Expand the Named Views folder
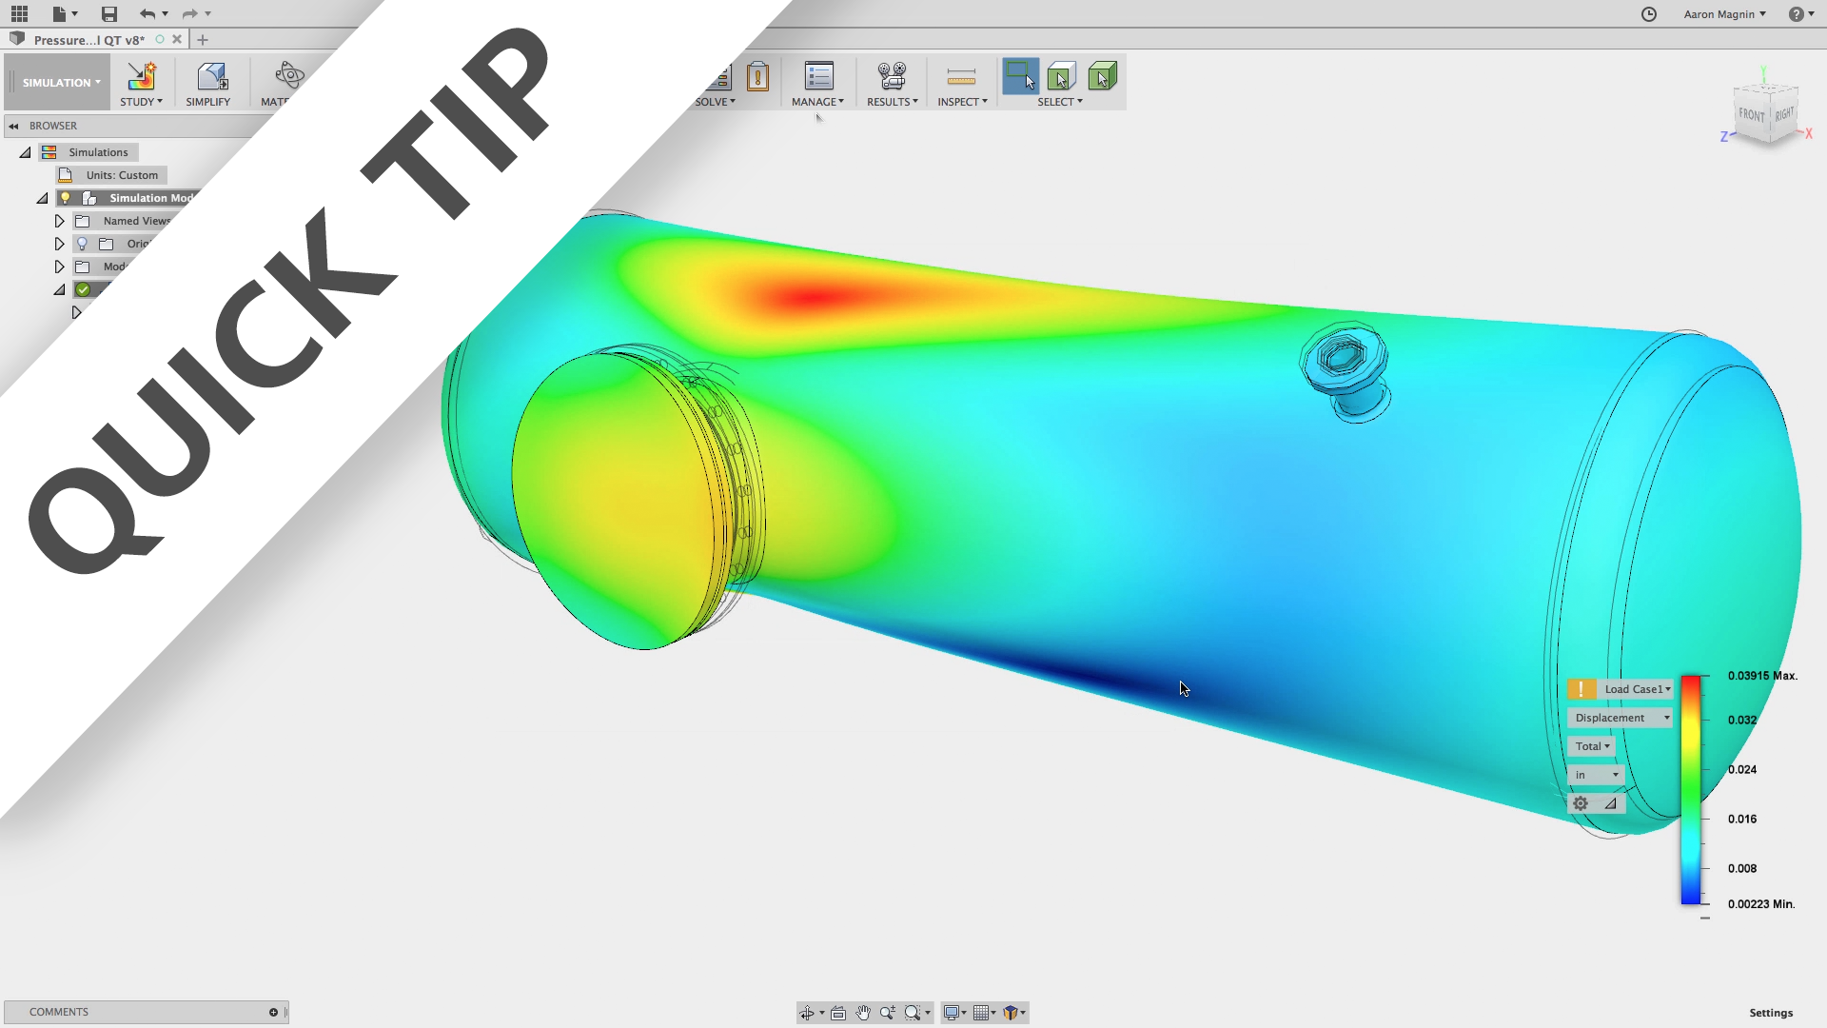Screen dimensions: 1827x1028 [x=59, y=221]
